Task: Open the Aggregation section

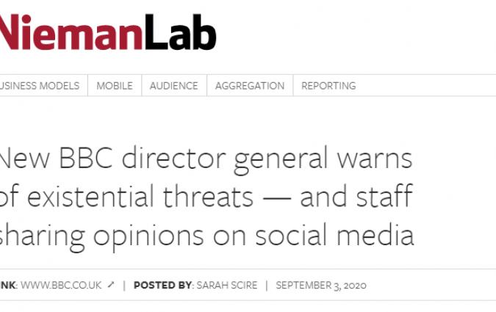Action: [x=249, y=86]
